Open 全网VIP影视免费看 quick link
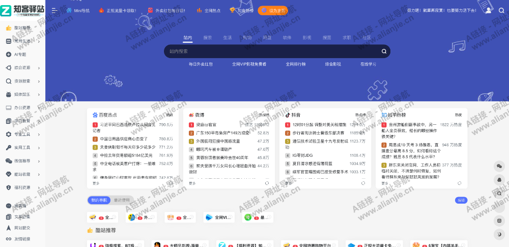 click(249, 64)
